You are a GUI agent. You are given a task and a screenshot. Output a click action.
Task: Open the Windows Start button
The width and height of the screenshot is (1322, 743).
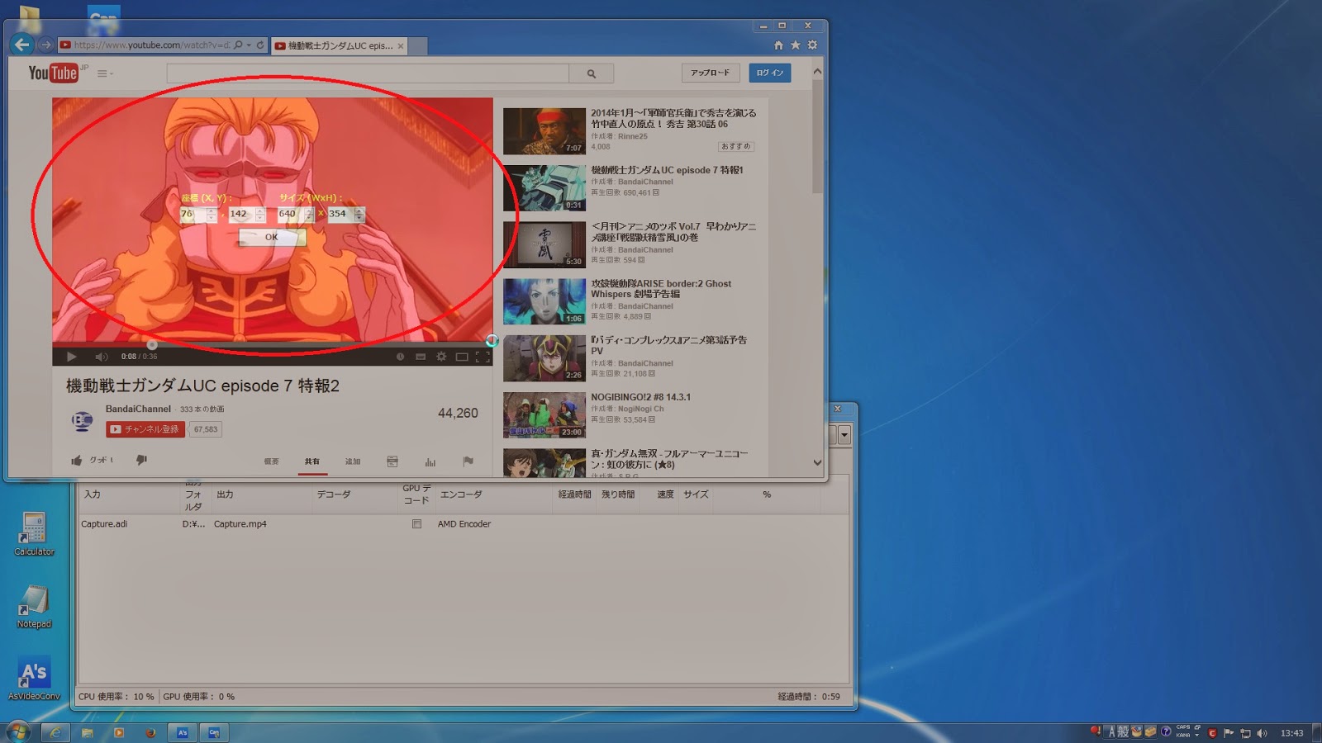pyautogui.click(x=17, y=731)
